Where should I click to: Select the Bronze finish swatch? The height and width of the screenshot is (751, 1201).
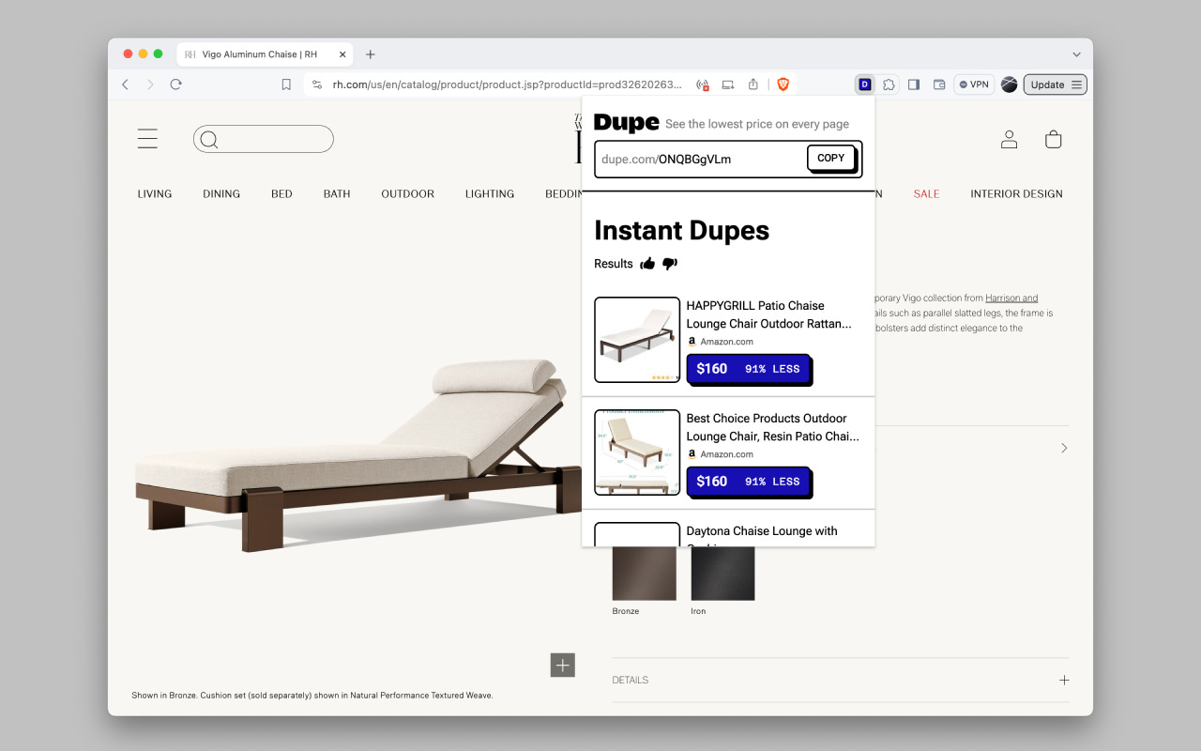coord(644,573)
